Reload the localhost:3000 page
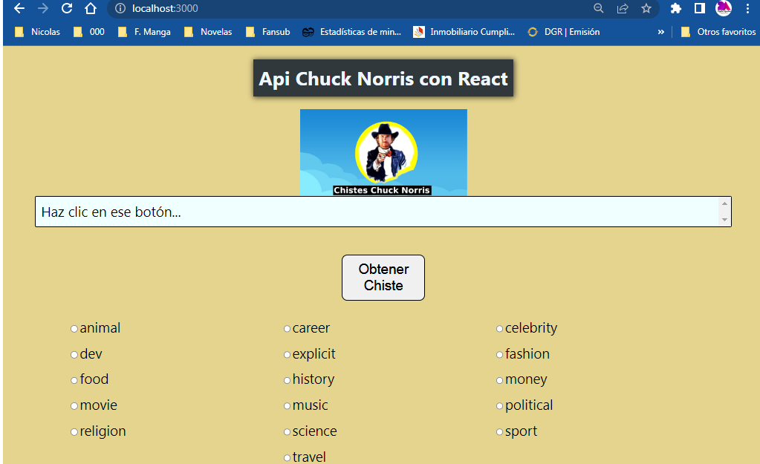760x464 pixels. coord(66,9)
